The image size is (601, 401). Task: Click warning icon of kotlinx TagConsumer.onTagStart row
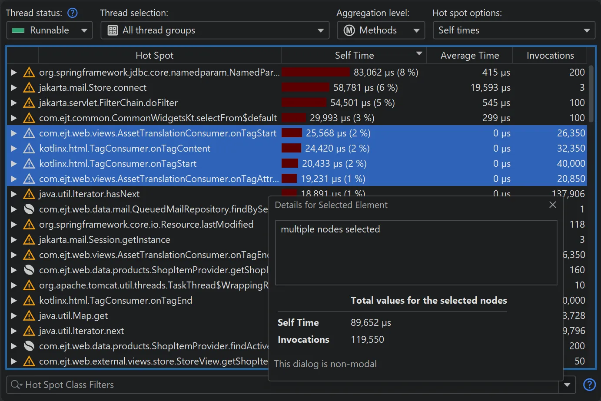(29, 163)
